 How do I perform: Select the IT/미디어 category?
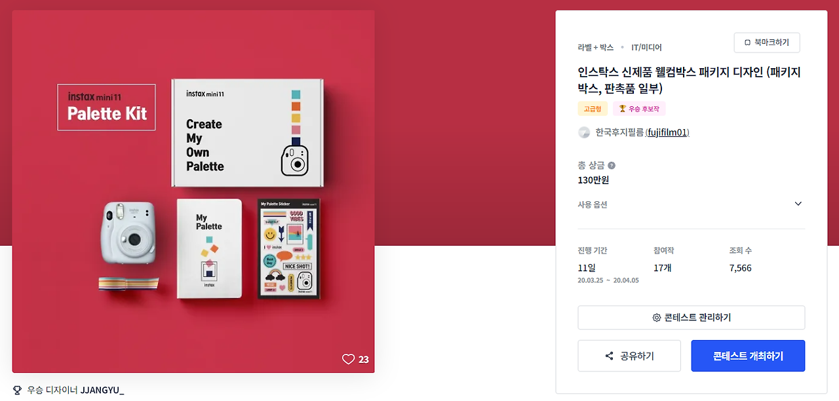pyautogui.click(x=646, y=47)
